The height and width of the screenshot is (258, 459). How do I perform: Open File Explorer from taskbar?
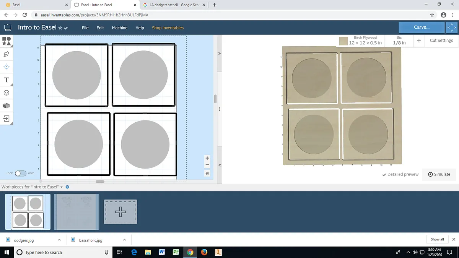148,252
